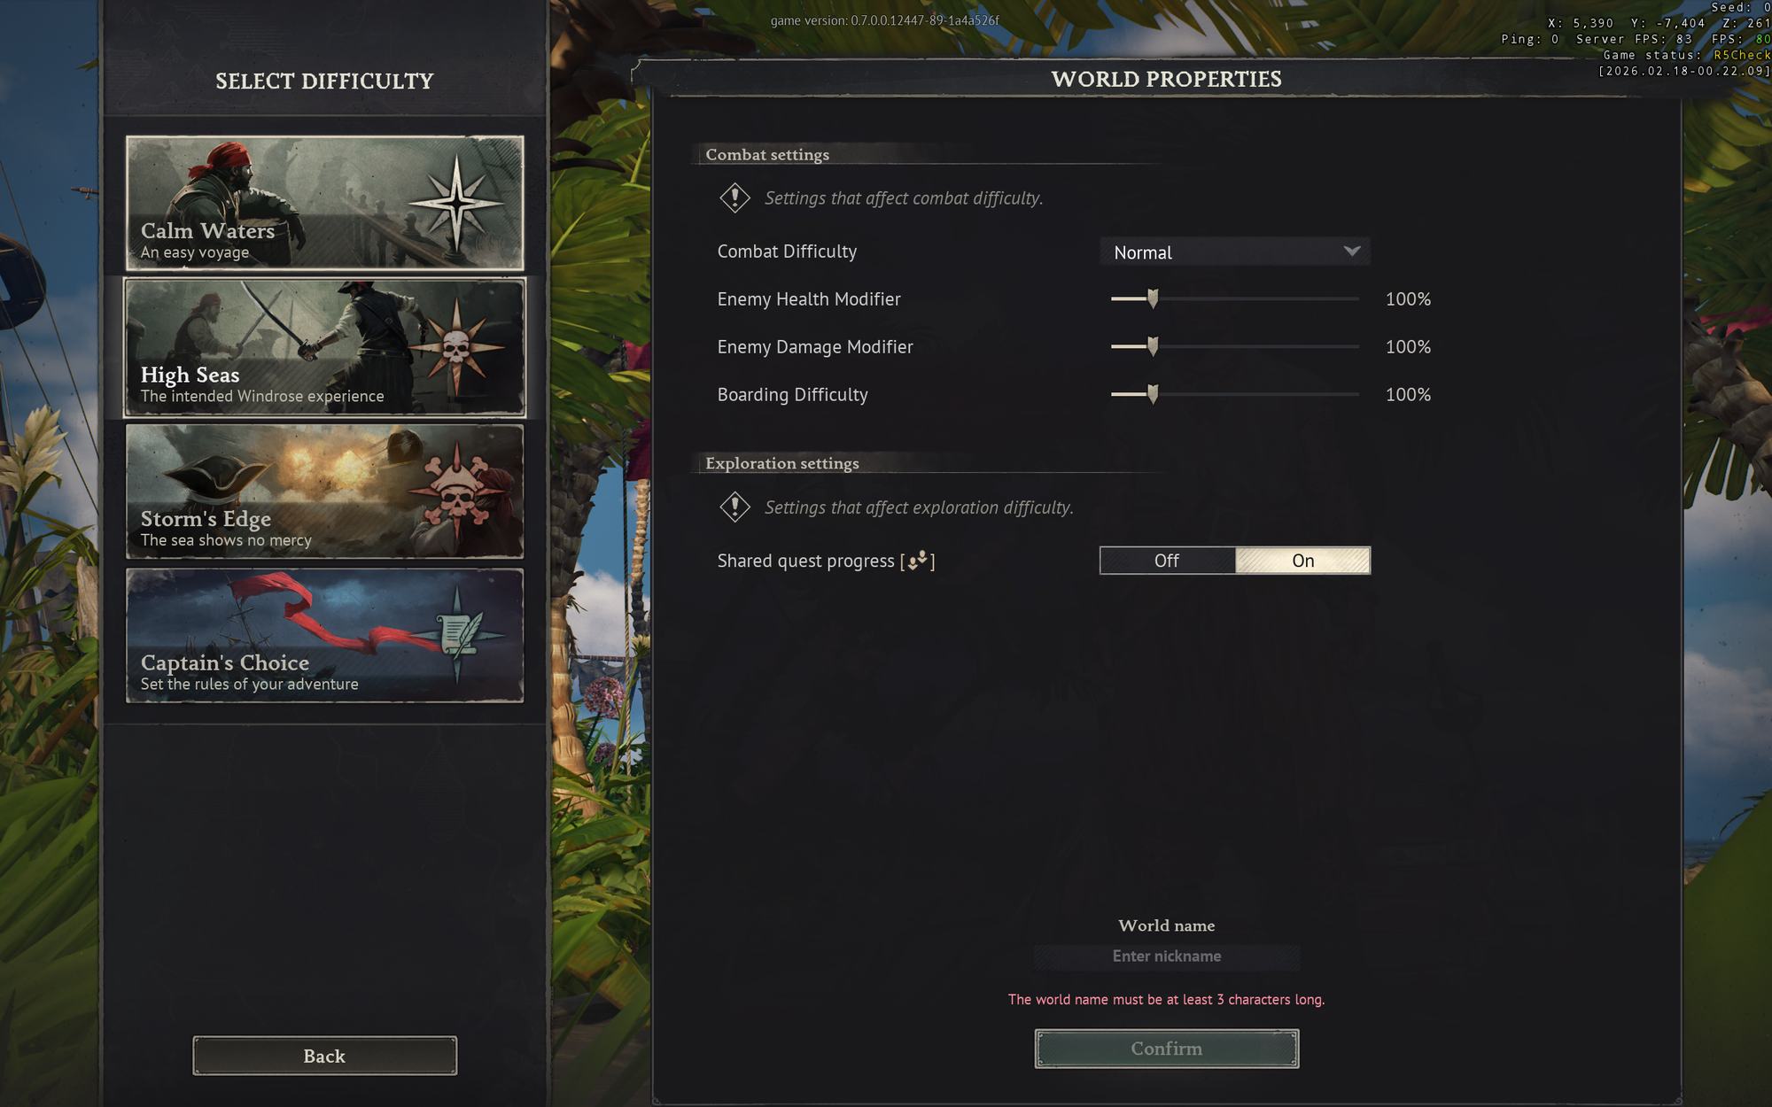
Task: Open the Combat Difficulty dropdown showing Normal
Action: pos(1235,252)
